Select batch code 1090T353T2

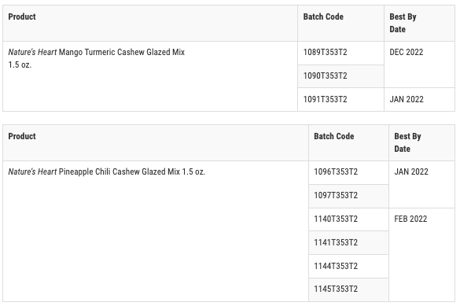tap(325, 76)
